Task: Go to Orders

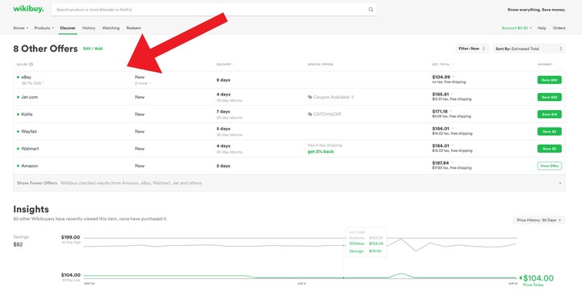Action: (x=559, y=27)
